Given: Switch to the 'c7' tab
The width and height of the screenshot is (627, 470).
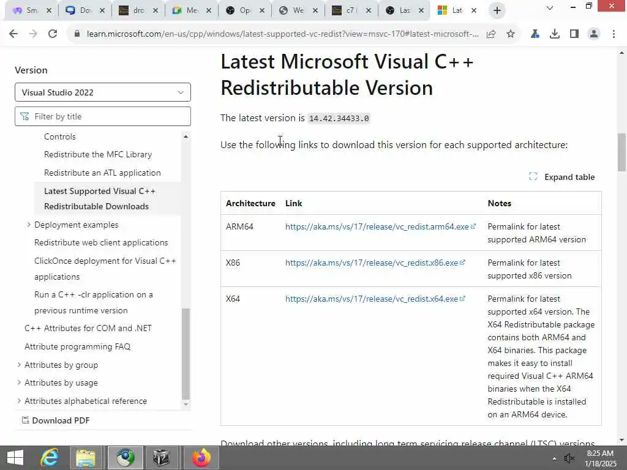Looking at the screenshot, I should 351,10.
